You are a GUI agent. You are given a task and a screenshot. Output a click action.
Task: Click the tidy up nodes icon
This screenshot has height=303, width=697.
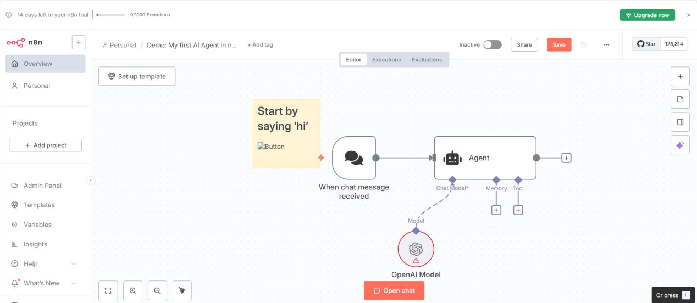(182, 291)
